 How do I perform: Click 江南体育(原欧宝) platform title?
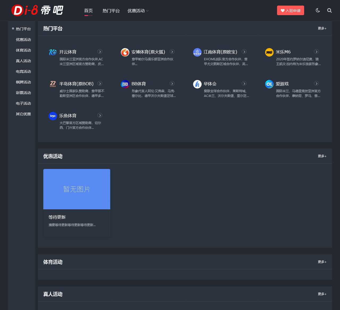point(220,52)
